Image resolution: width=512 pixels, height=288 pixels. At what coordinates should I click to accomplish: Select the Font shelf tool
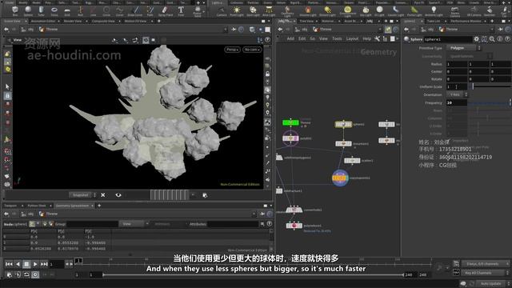tap(181, 10)
